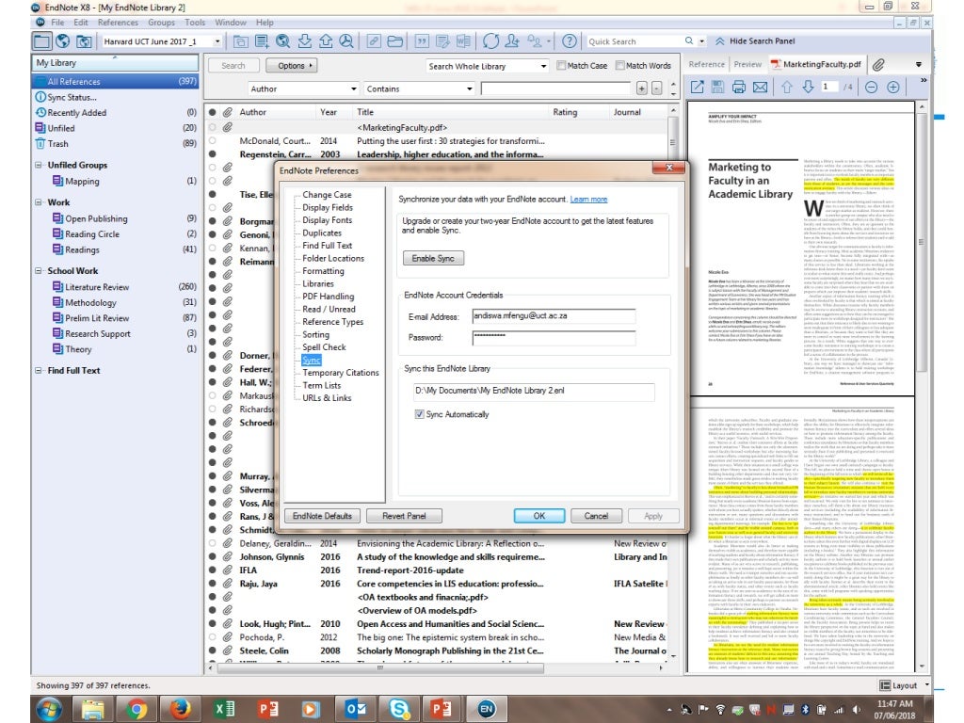Select PDF Handling in preferences tree

pyautogui.click(x=329, y=297)
